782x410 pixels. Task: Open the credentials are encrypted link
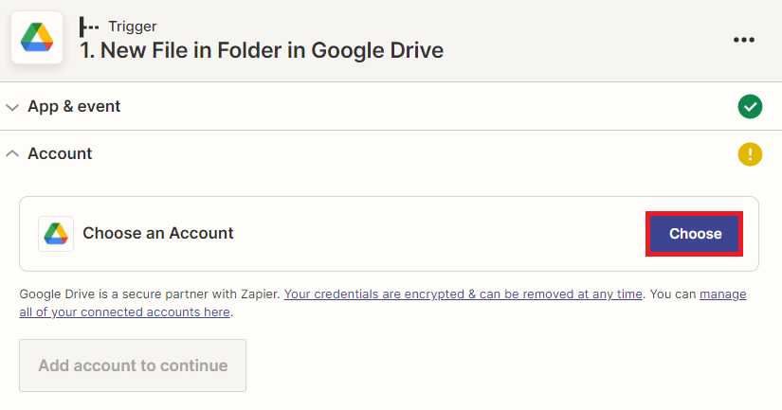tap(463, 294)
